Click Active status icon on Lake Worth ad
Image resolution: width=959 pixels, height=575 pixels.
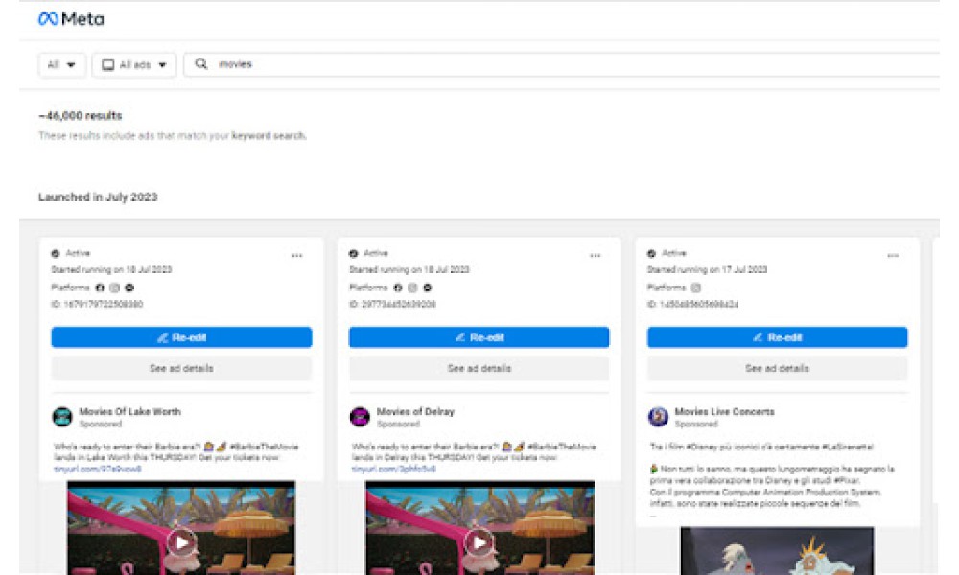(x=56, y=253)
